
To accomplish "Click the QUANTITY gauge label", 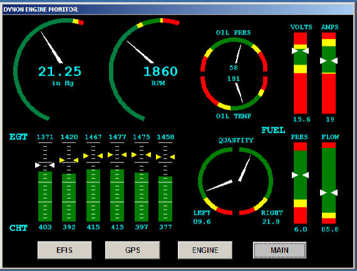I will [x=236, y=140].
